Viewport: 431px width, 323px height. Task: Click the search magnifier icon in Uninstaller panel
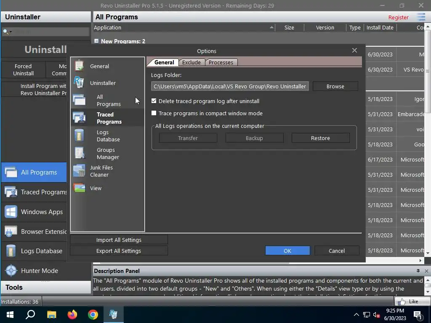[5, 32]
